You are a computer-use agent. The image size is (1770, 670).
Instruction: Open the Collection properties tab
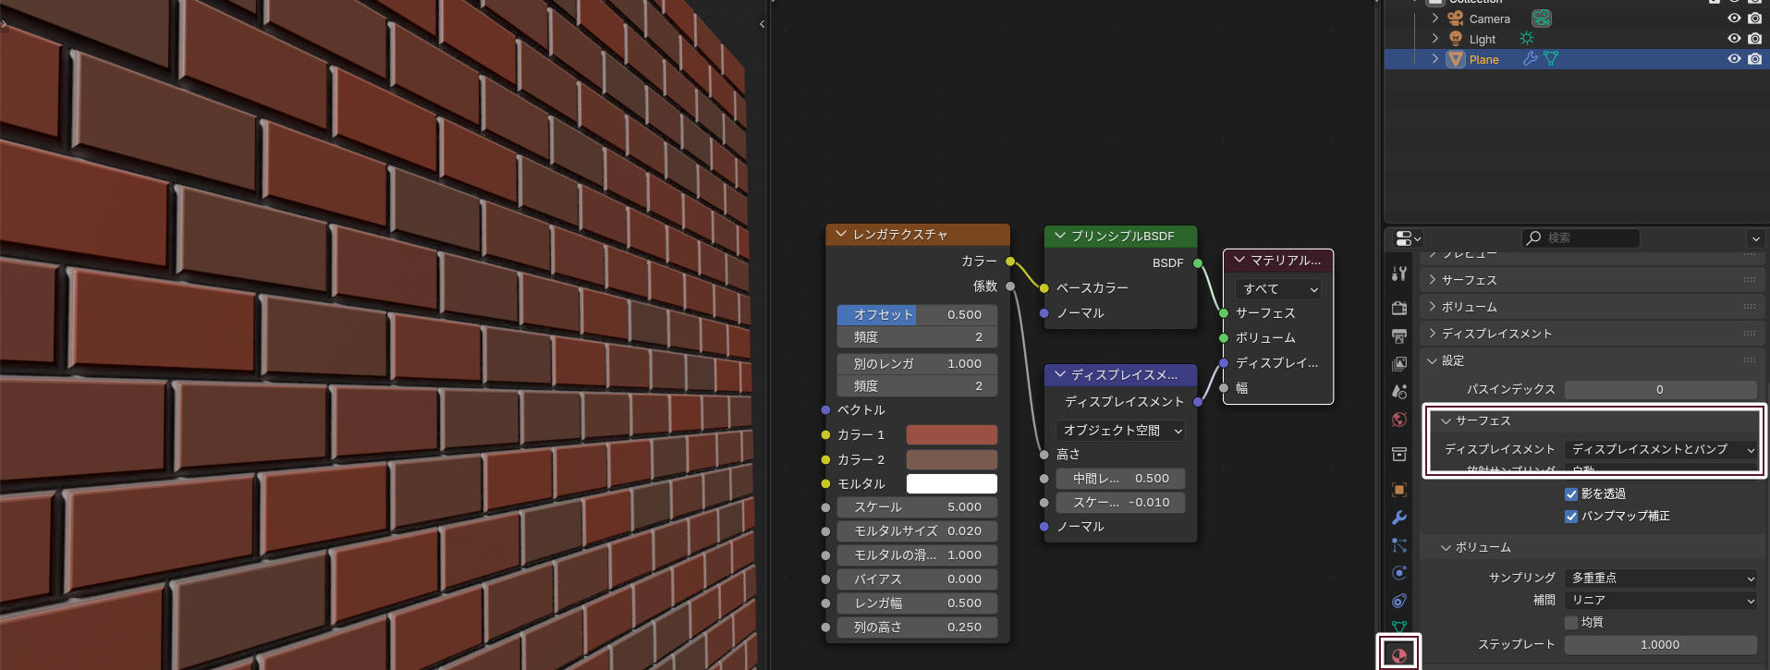pos(1399,454)
